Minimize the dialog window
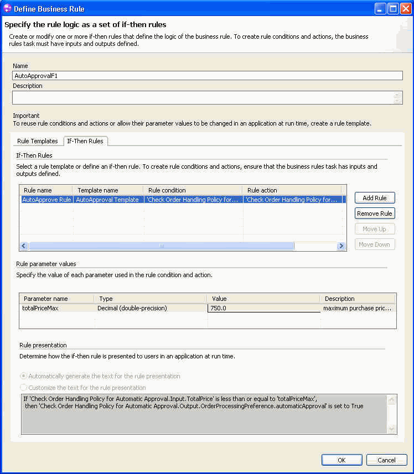The width and height of the screenshot is (414, 474). point(380,8)
